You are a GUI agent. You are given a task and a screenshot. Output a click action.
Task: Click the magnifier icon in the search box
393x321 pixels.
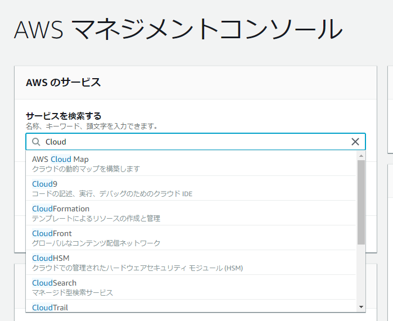tap(36, 142)
